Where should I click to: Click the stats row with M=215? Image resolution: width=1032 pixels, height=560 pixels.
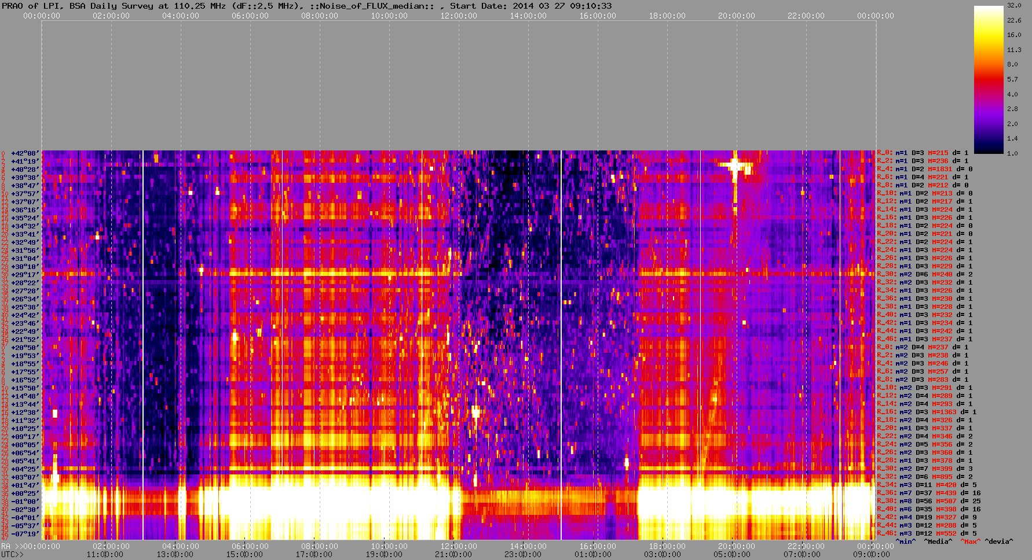[x=923, y=153]
